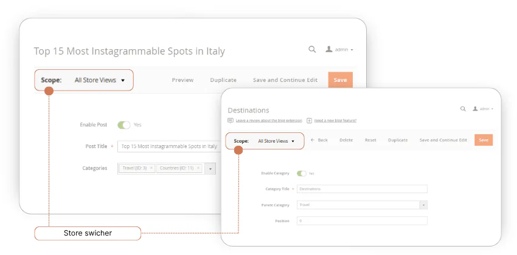Screen dimensions: 517x255
Task: Click Save and Continue Edit in post window
Action: (285, 80)
